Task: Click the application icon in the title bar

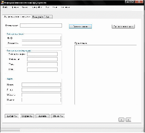Action: coord(2,2)
